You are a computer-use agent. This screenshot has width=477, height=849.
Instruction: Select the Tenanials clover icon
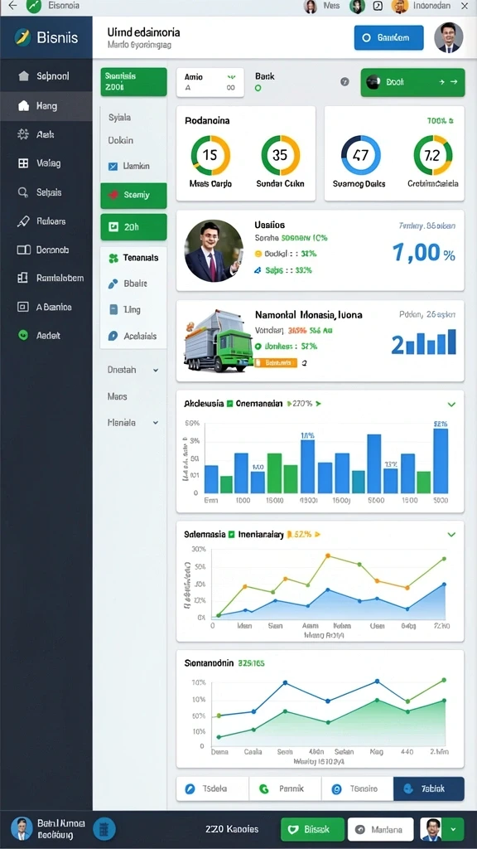(x=113, y=259)
